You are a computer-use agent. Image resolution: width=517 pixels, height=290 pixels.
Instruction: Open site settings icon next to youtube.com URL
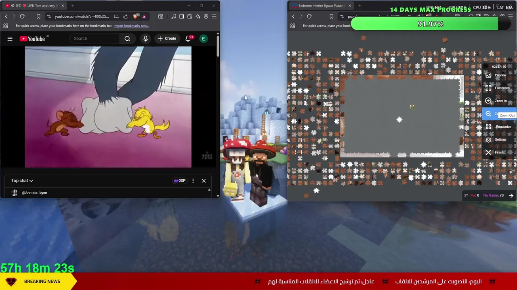click(x=49, y=17)
